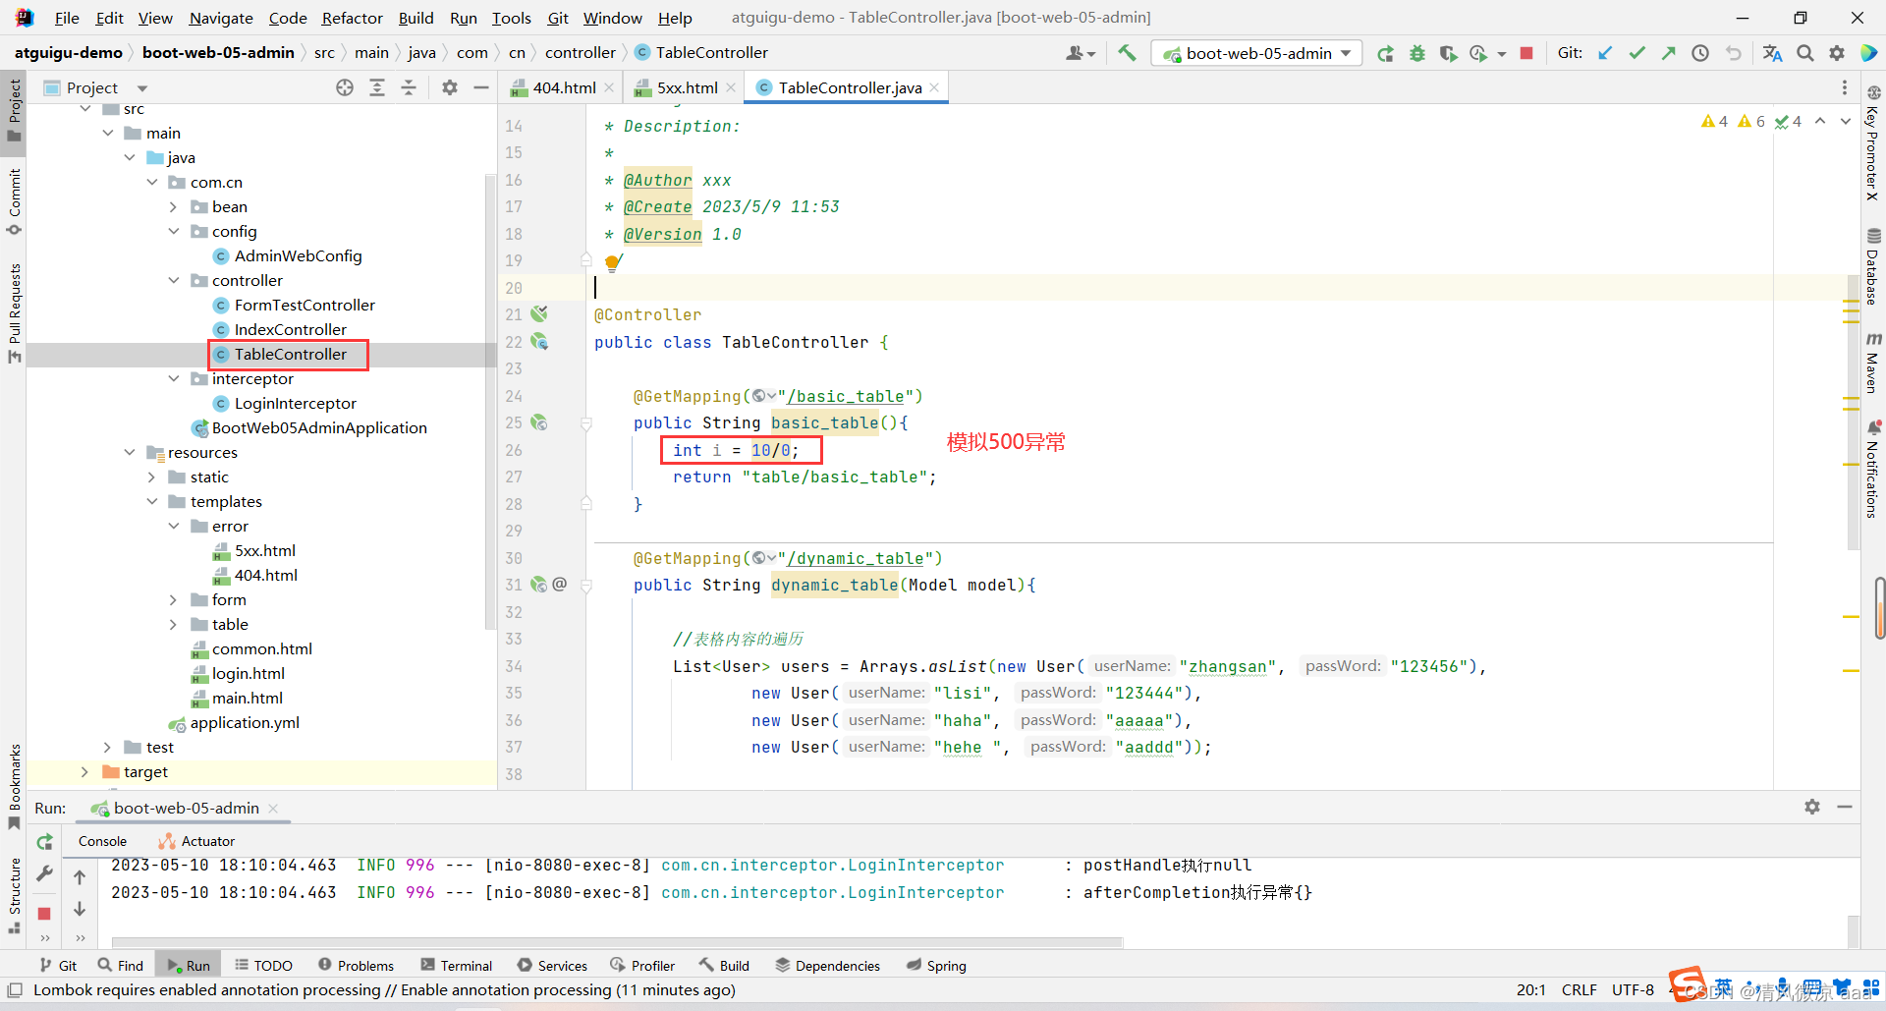Open Git show history clock icon
This screenshot has height=1011, width=1886.
(x=1700, y=53)
